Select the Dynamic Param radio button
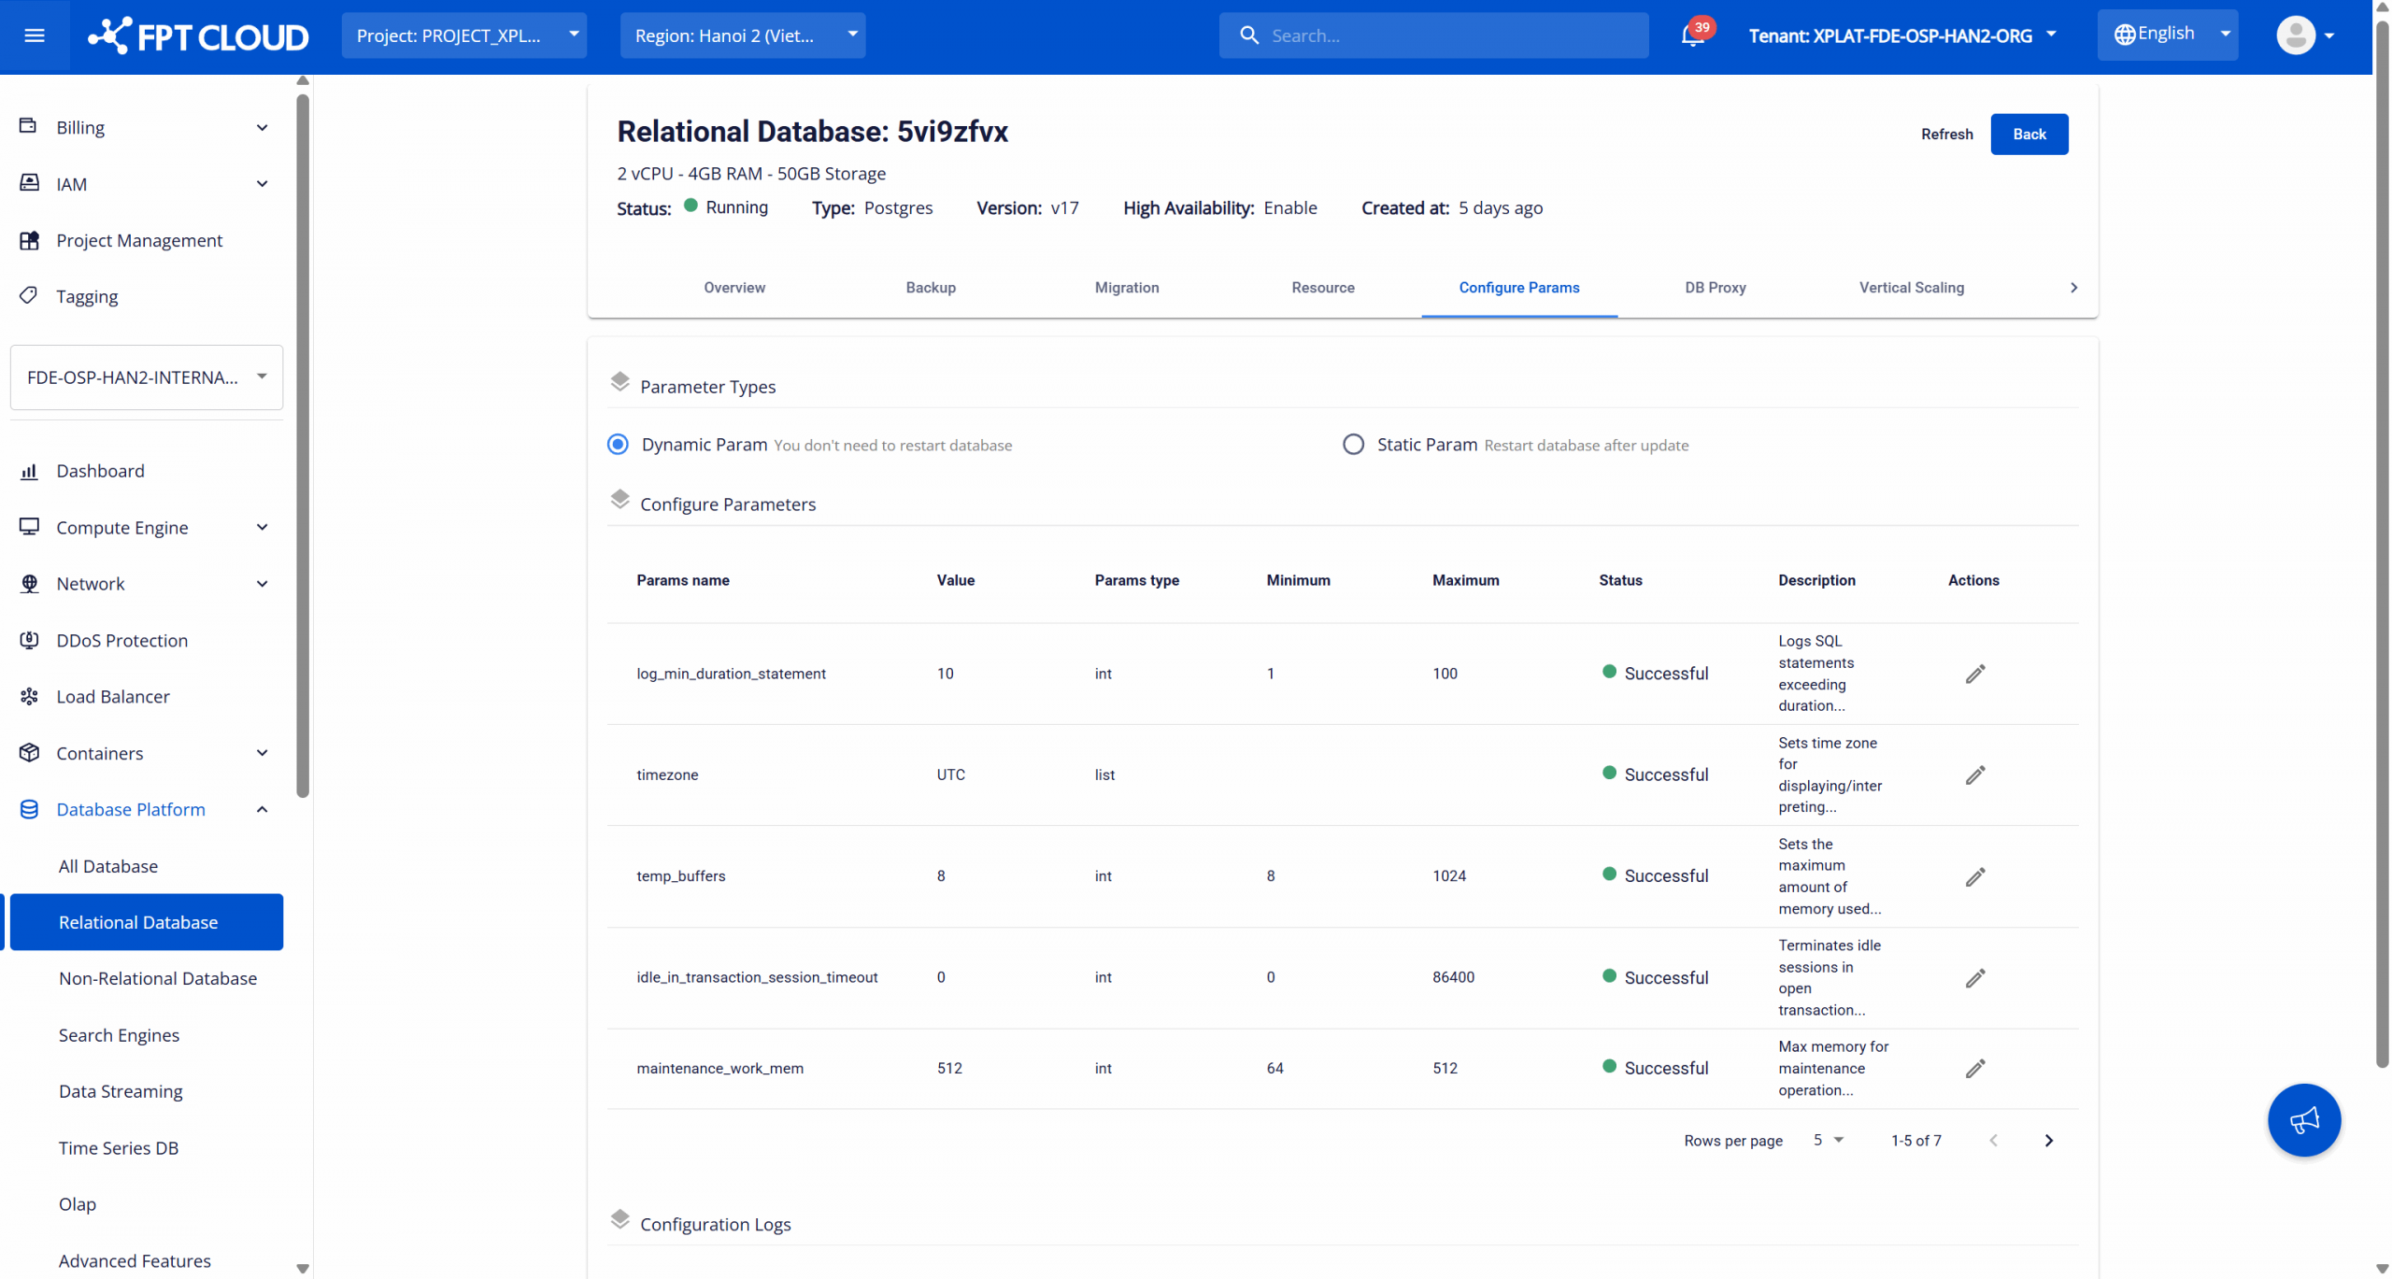 tap(618, 445)
